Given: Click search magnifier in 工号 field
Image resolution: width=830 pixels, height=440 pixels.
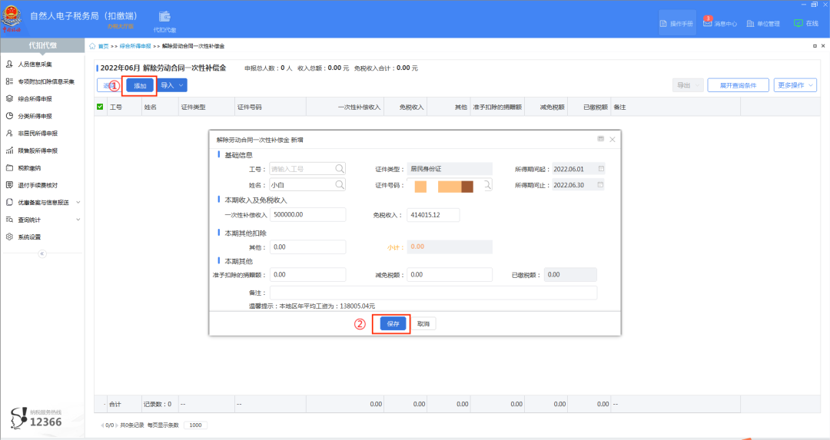Looking at the screenshot, I should click(340, 169).
